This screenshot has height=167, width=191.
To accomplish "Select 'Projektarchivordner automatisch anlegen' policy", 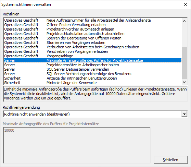I will point(92,29).
